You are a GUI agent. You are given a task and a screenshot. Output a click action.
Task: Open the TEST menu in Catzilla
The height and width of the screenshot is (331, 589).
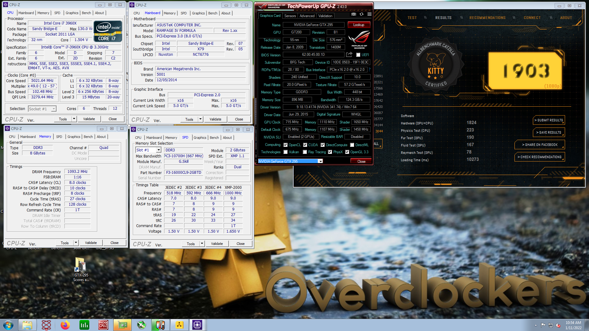tap(412, 18)
